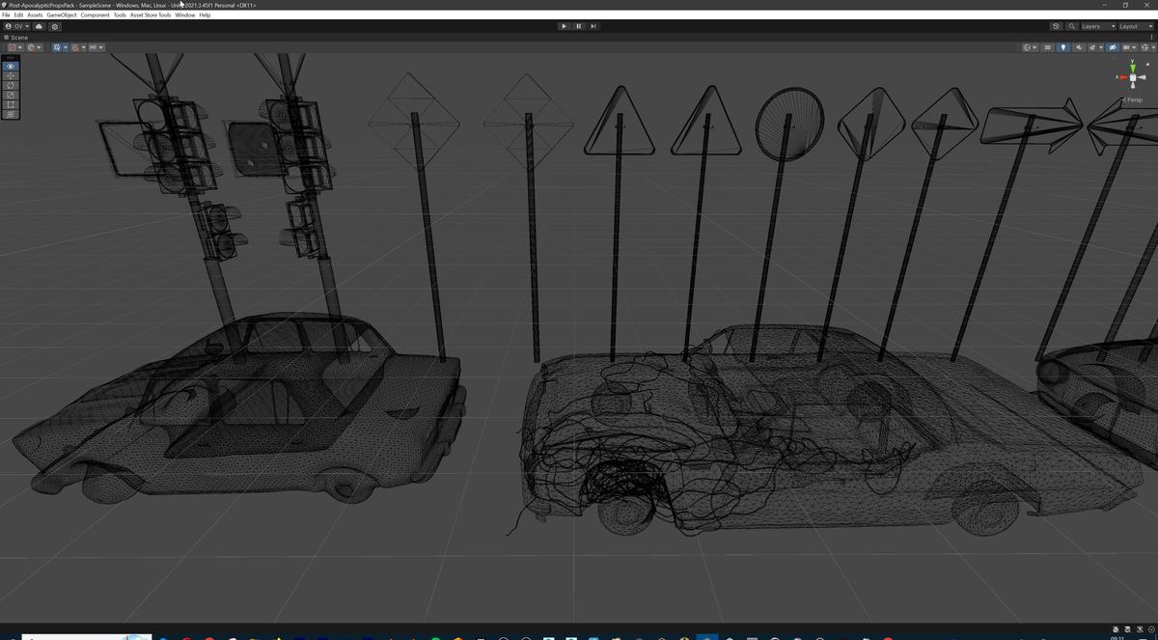Click the undo history icon
Viewport: 1158px width, 640px height.
click(x=1056, y=26)
